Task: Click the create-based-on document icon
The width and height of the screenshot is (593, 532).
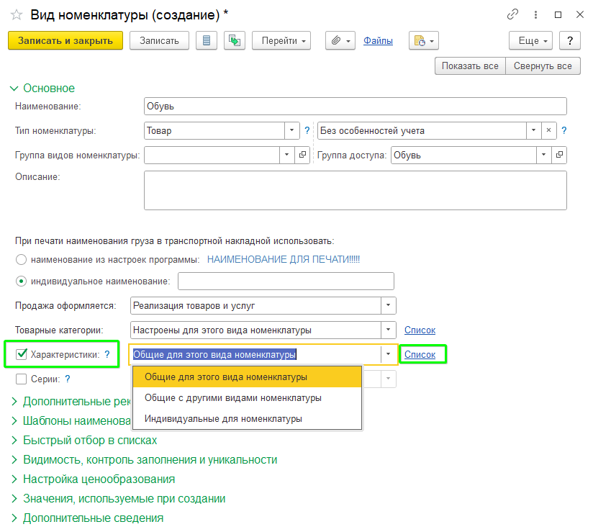Action: pos(235,40)
